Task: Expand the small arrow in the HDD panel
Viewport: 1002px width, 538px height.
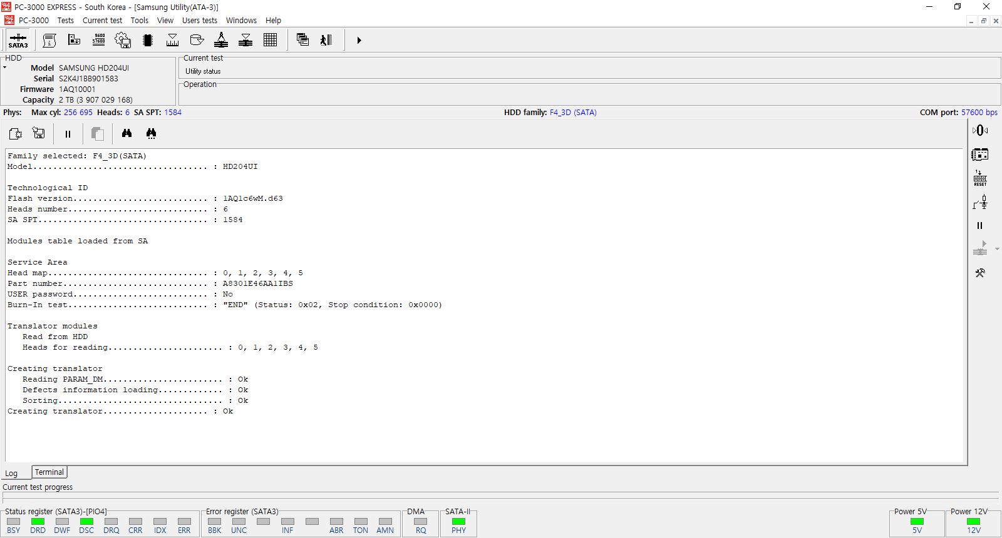Action: pos(4,68)
